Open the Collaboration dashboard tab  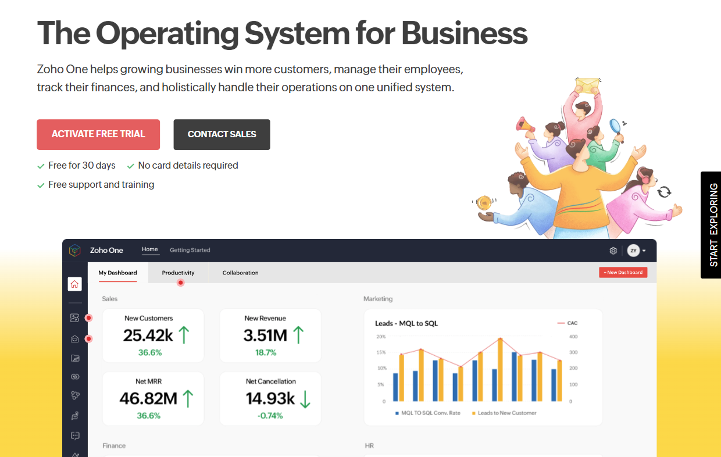tap(240, 273)
